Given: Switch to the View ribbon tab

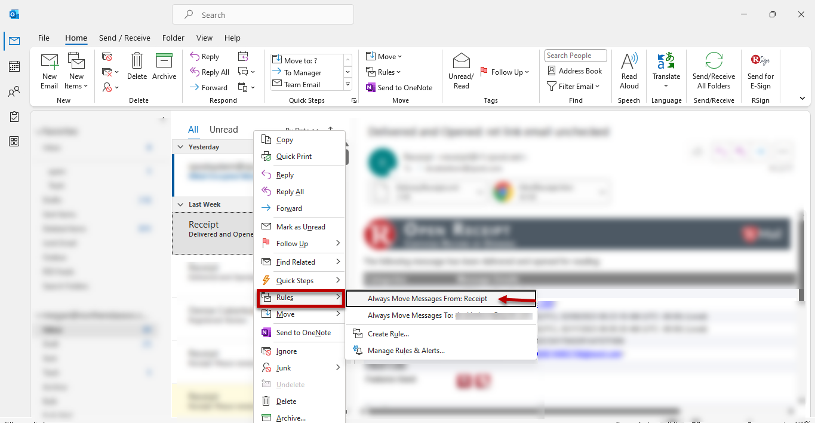Looking at the screenshot, I should pos(204,38).
